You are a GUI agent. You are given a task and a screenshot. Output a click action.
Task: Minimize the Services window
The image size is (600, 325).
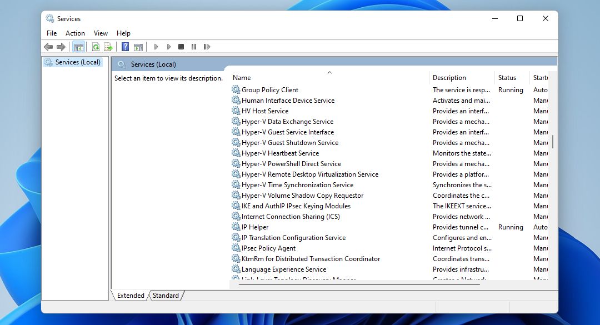(495, 18)
